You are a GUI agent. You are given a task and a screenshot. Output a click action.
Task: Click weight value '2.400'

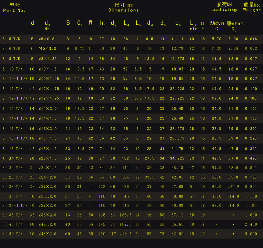click(251, 224)
